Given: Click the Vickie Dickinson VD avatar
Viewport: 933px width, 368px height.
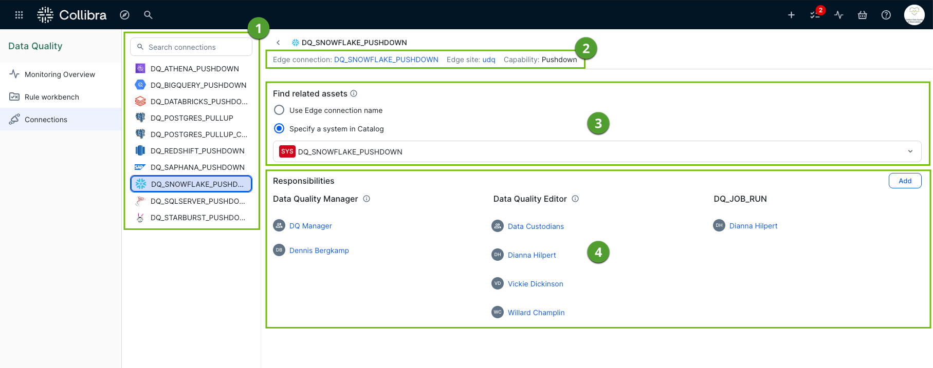Looking at the screenshot, I should point(498,283).
